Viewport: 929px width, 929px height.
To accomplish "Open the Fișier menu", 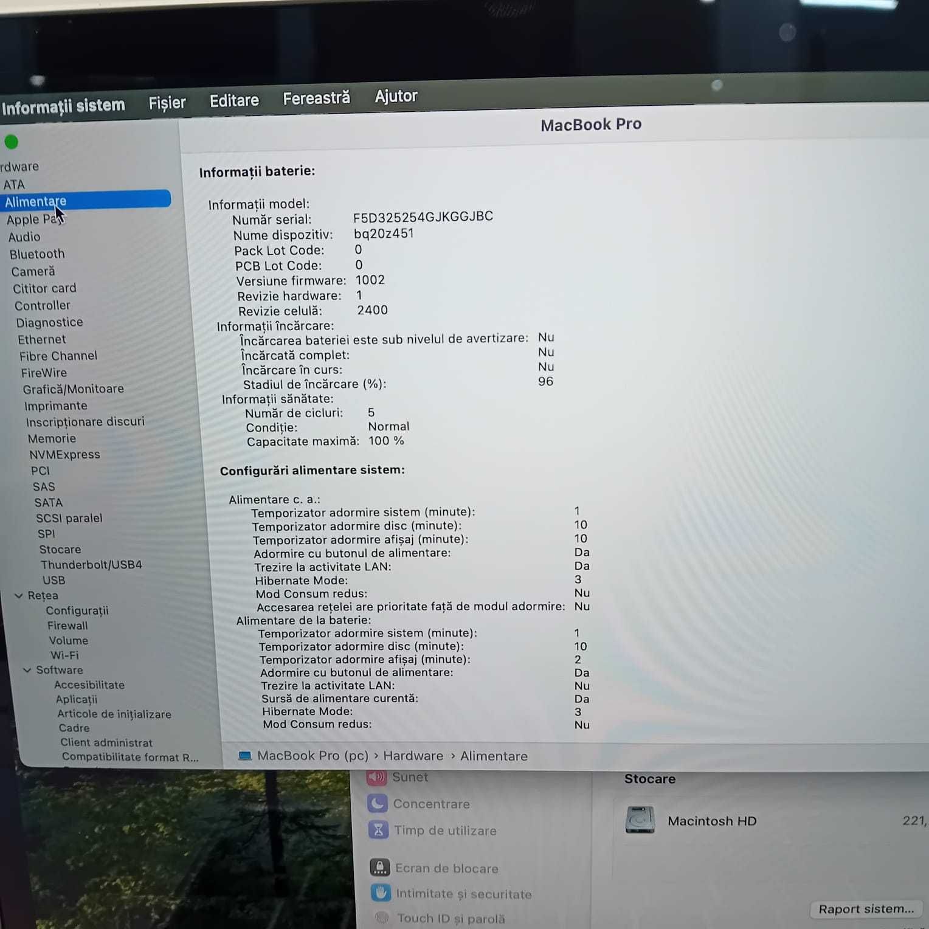I will tap(167, 103).
